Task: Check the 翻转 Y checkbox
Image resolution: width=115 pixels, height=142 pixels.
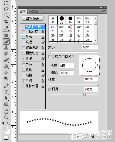Action: tap(63, 57)
